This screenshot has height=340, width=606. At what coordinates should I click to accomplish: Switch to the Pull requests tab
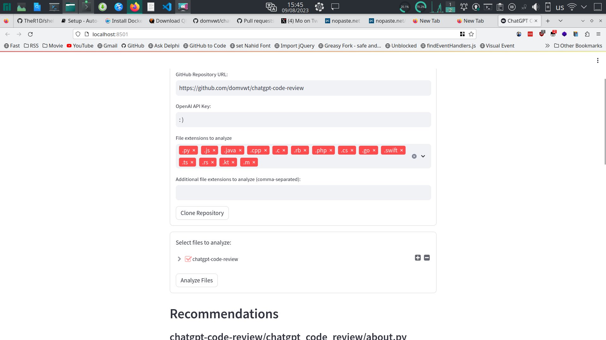tap(256, 21)
